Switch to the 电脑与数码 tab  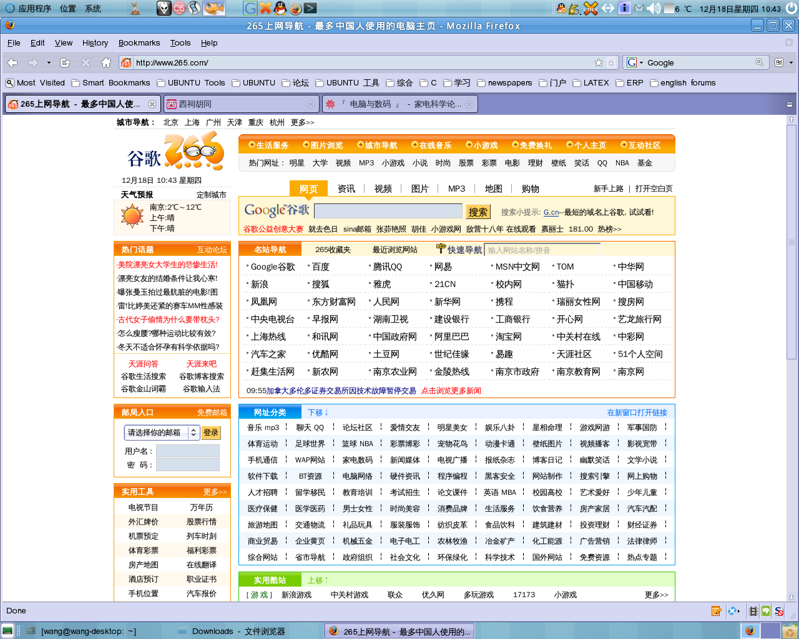point(399,104)
